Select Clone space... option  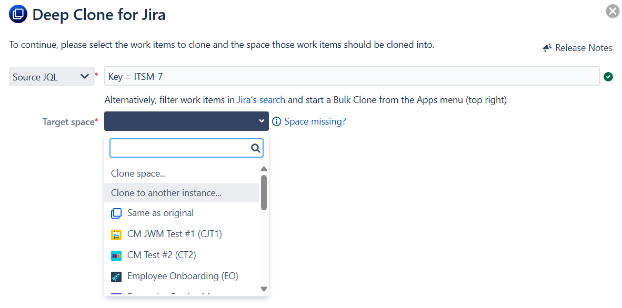tap(138, 173)
